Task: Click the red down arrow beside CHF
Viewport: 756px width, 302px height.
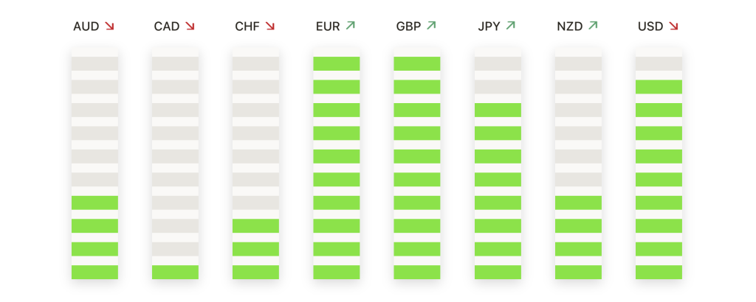Action: [x=270, y=26]
